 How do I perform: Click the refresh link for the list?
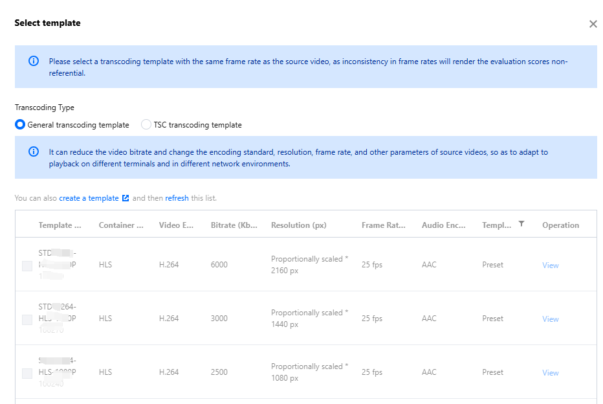tap(177, 198)
